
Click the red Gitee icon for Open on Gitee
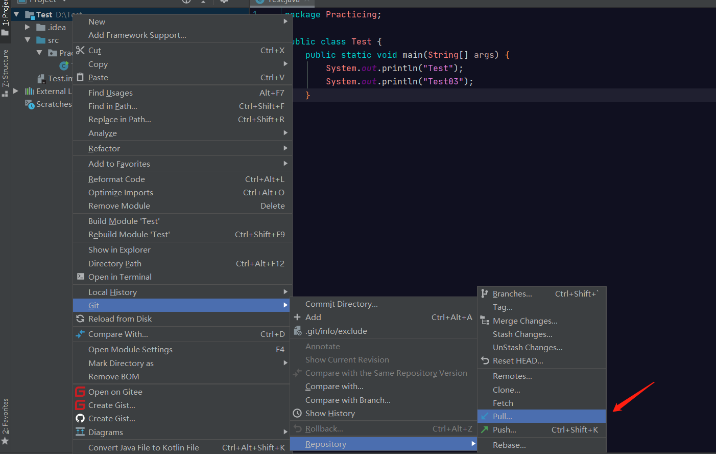point(80,392)
